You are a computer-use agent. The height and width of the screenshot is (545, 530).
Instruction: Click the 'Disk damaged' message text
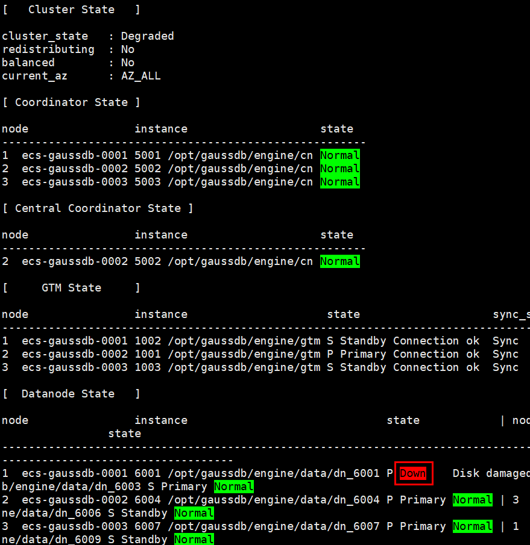point(491,473)
